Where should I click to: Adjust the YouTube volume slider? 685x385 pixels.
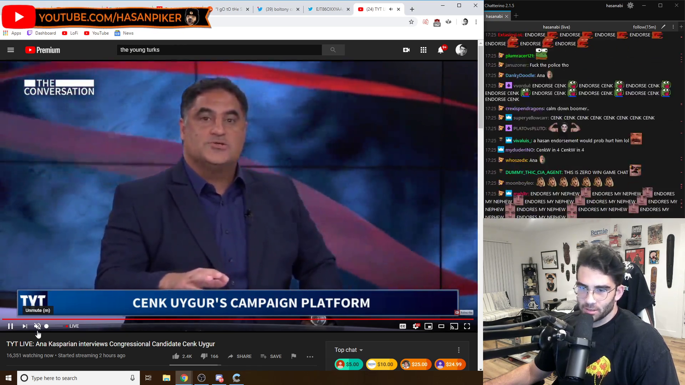point(54,326)
